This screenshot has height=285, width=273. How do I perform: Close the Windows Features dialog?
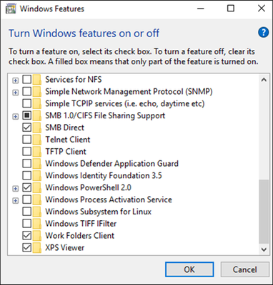[x=262, y=9]
